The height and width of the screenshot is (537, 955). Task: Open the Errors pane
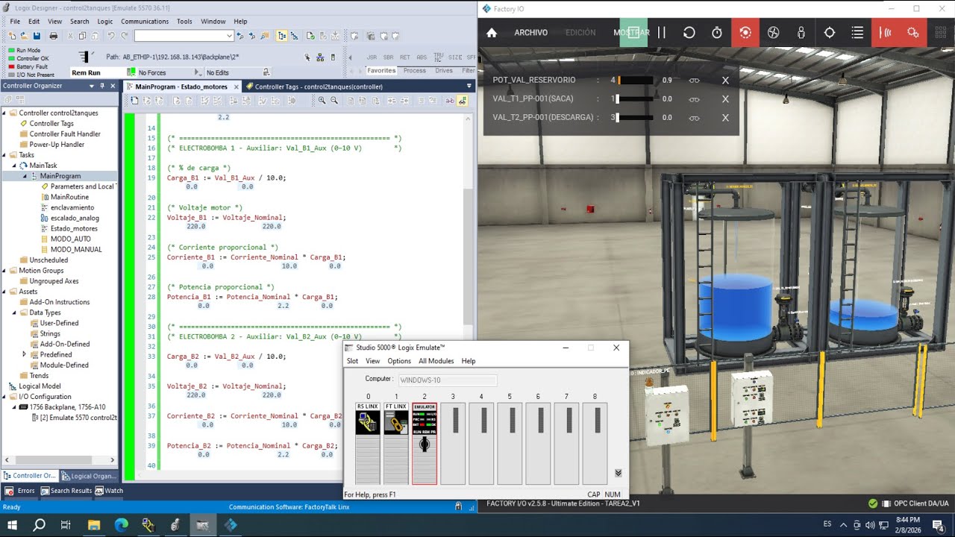20,491
